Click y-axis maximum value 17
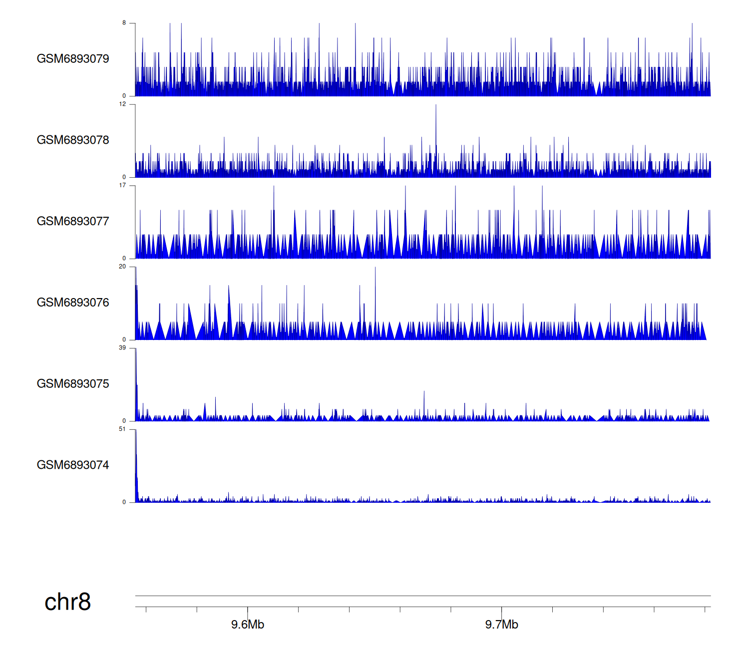This screenshot has width=749, height=659. pyautogui.click(x=123, y=186)
